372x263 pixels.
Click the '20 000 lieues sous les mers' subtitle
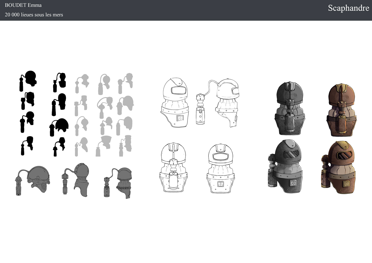tap(34, 15)
